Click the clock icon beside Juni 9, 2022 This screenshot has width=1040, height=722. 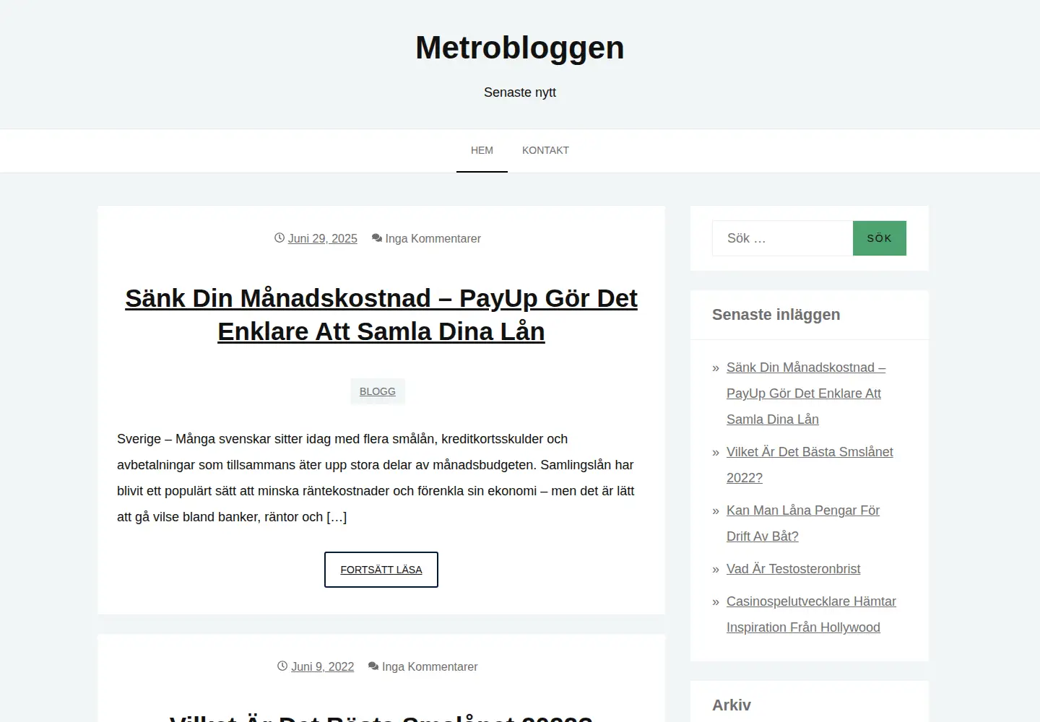click(282, 666)
